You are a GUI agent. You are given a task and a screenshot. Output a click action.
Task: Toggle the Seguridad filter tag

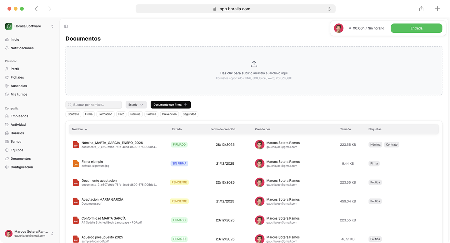(x=189, y=114)
